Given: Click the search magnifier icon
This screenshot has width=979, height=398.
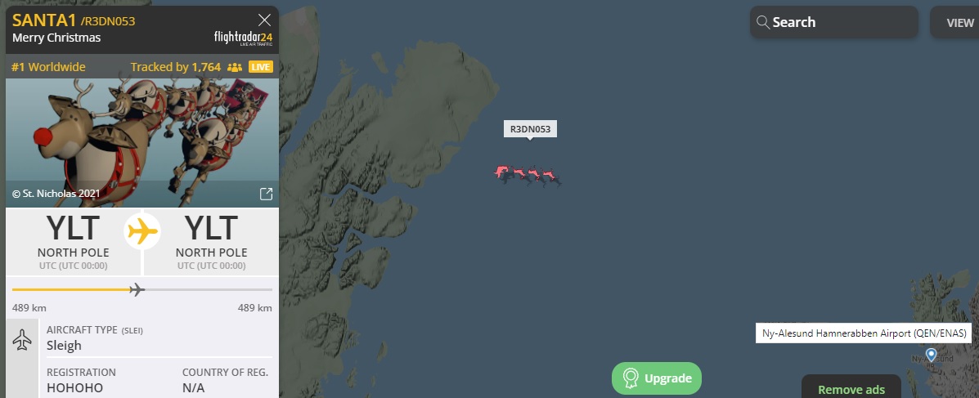Looking at the screenshot, I should click(x=763, y=22).
